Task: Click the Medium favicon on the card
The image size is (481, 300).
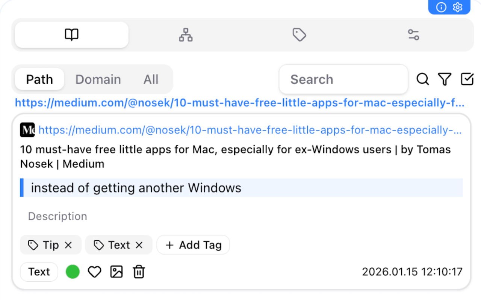Action: (x=27, y=130)
